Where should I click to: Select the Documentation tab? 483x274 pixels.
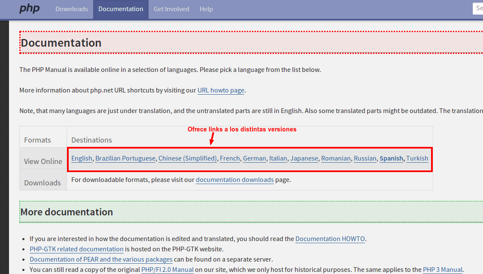121,9
